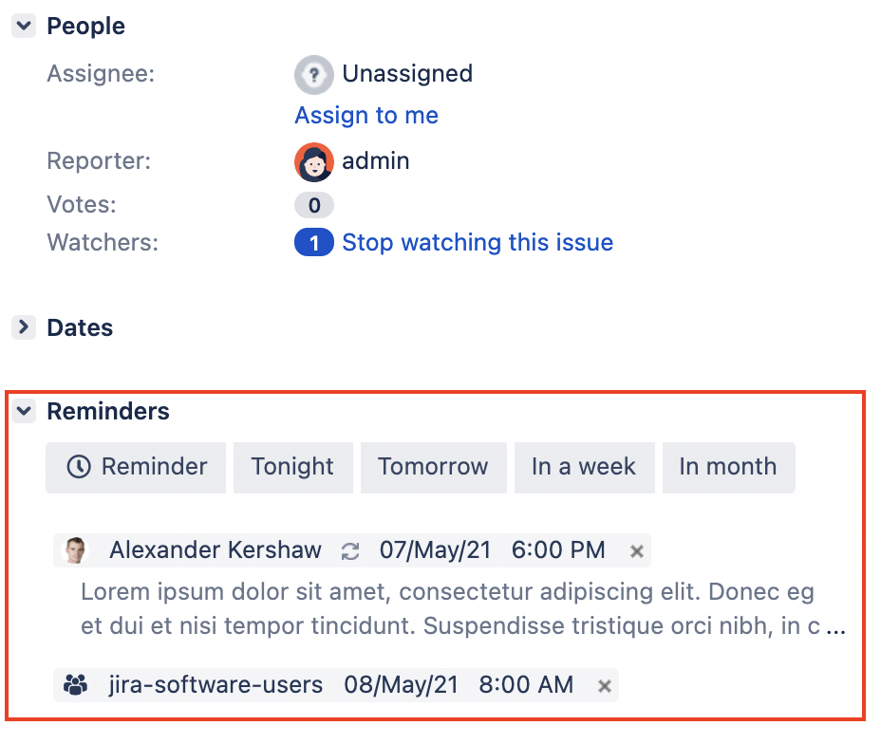Click the jira-software-users group icon
Viewport: 881px width, 744px height.
(x=76, y=684)
